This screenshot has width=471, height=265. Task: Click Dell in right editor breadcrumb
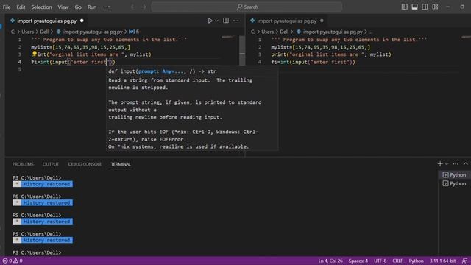tap(284, 32)
